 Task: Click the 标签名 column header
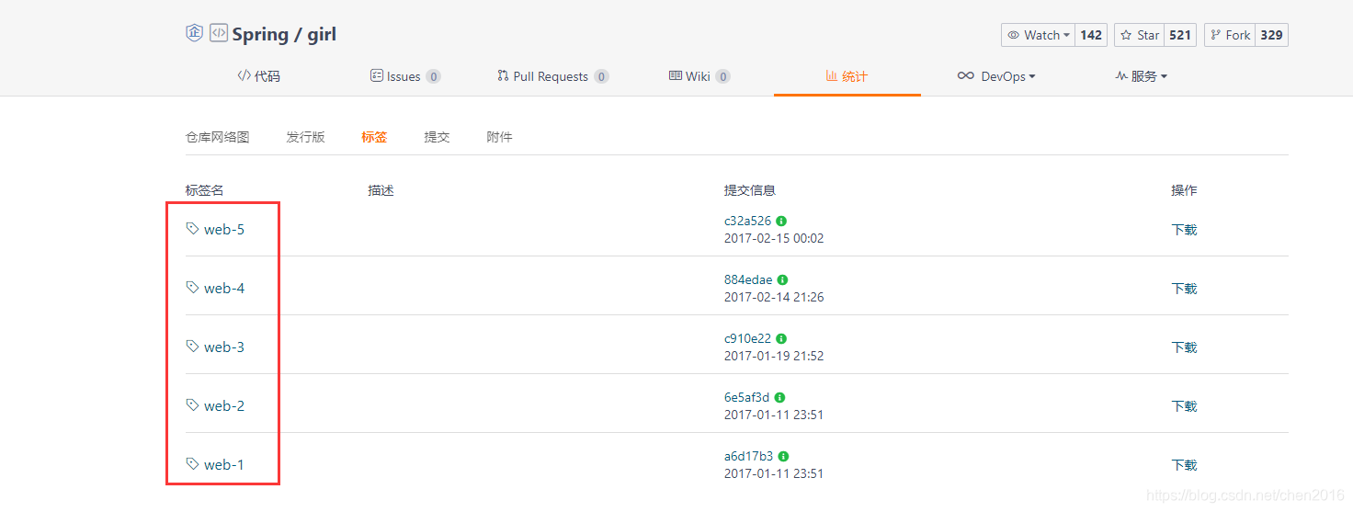(x=205, y=190)
